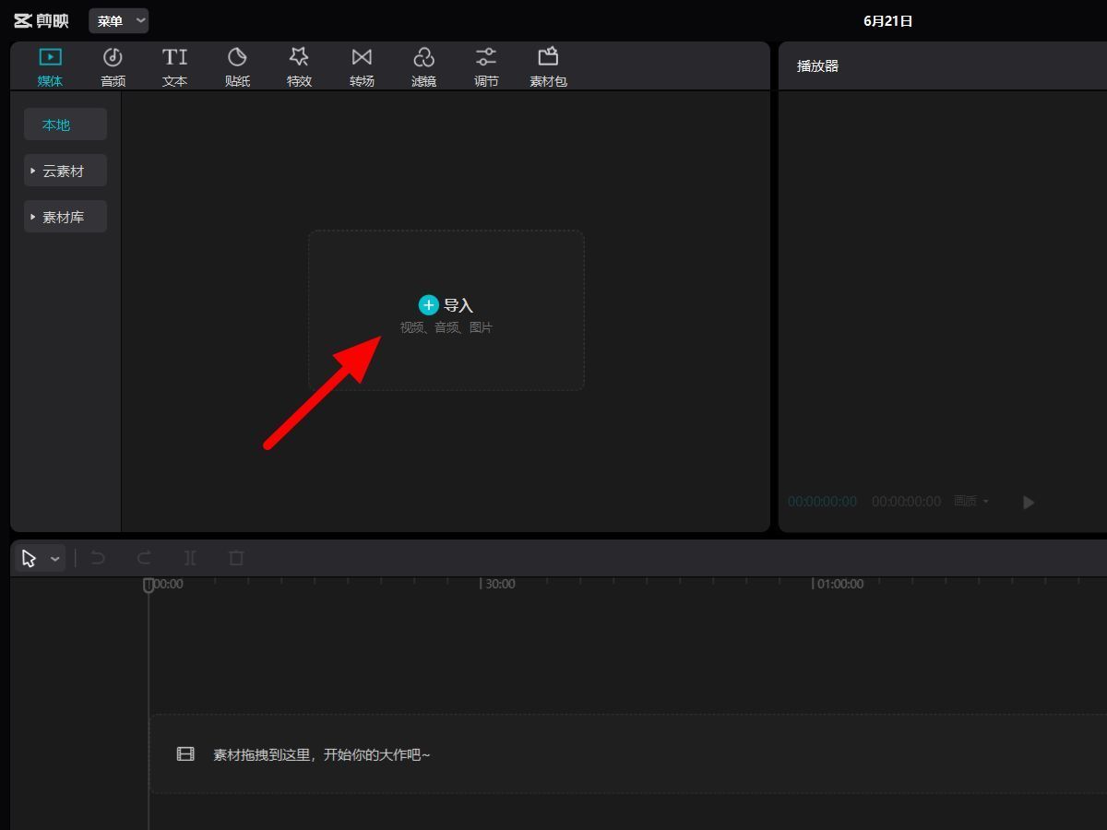This screenshot has height=830, width=1107.
Task: Click the delete trash icon in timeline toolbar
Action: point(236,558)
